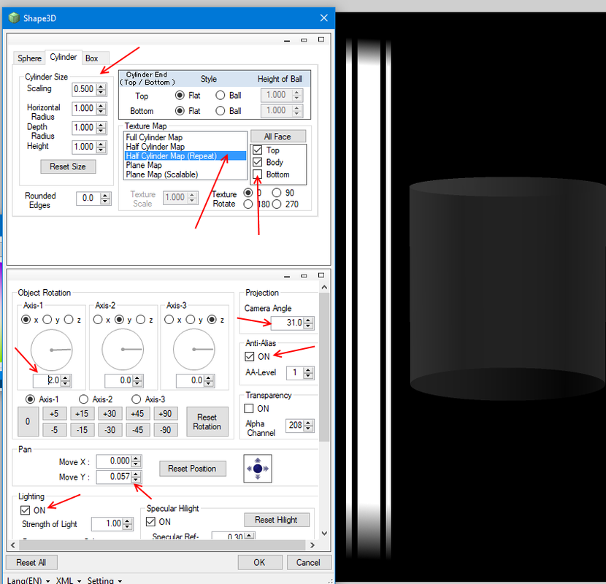Click the Reset Rotation button
The width and height of the screenshot is (606, 584).
[207, 422]
